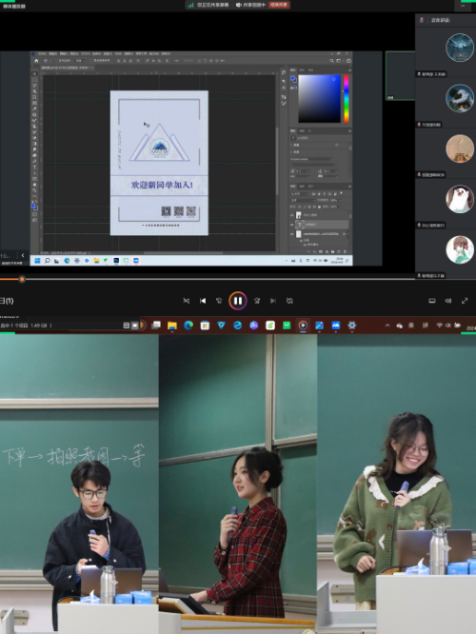Pick a blue shade in the Color panel field
Viewport: 476px width, 634px height.
click(x=319, y=99)
